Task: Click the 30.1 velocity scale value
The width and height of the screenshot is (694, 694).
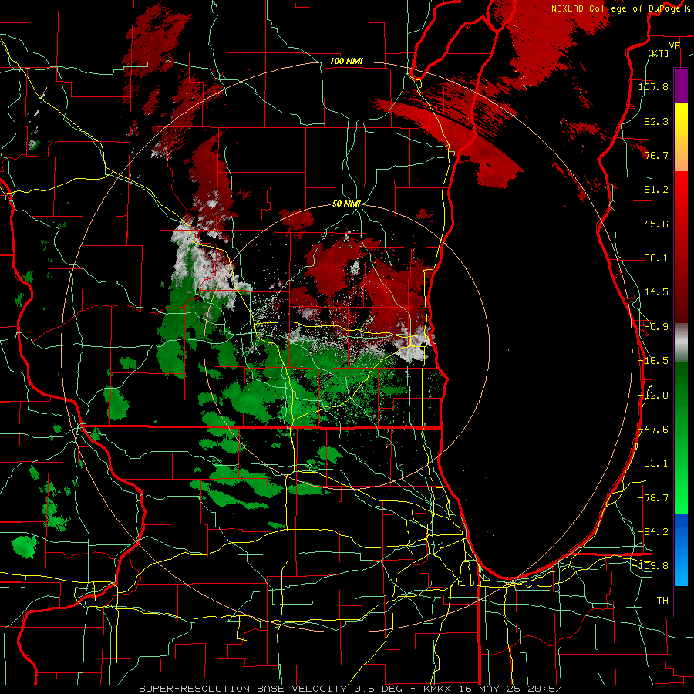Action: 656,258
